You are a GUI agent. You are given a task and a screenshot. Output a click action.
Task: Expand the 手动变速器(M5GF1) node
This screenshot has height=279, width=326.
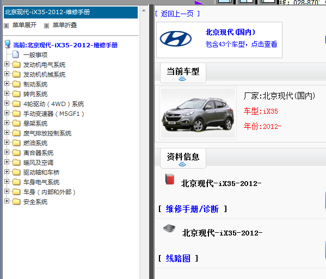click(x=7, y=113)
